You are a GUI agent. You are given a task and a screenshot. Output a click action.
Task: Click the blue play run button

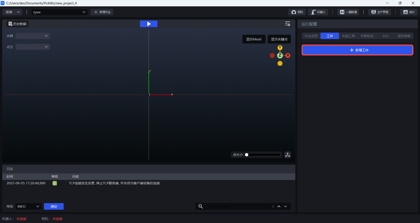(149, 24)
